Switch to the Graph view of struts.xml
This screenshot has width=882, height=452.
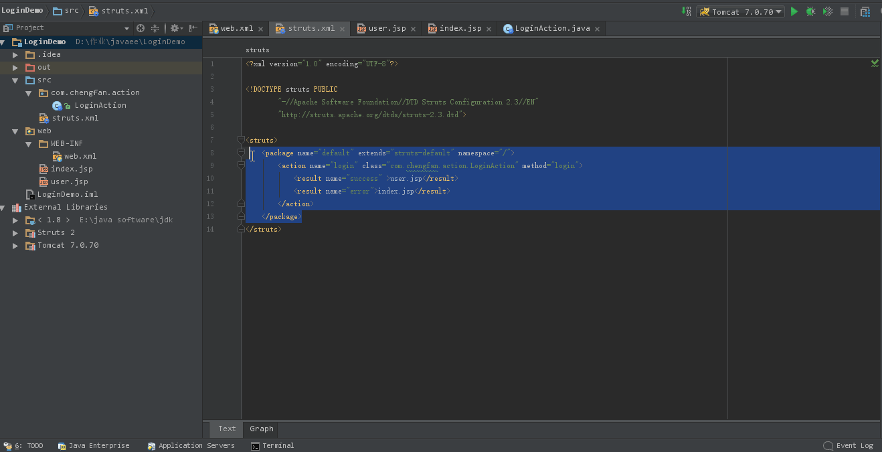pos(260,429)
